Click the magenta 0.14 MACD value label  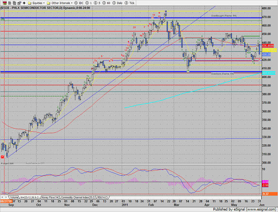(265, 182)
